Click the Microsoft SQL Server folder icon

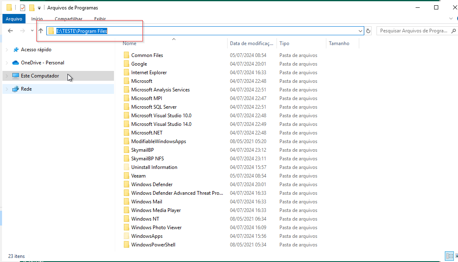point(126,107)
